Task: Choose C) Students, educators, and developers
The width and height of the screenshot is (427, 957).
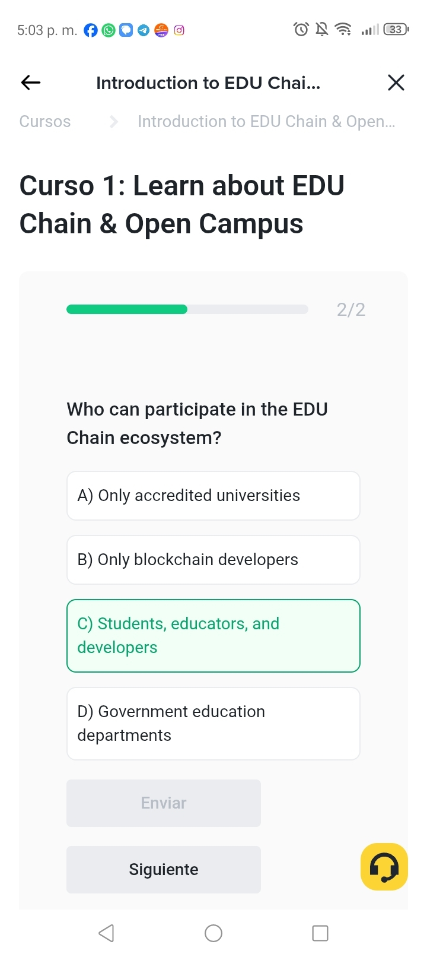Action: [213, 636]
